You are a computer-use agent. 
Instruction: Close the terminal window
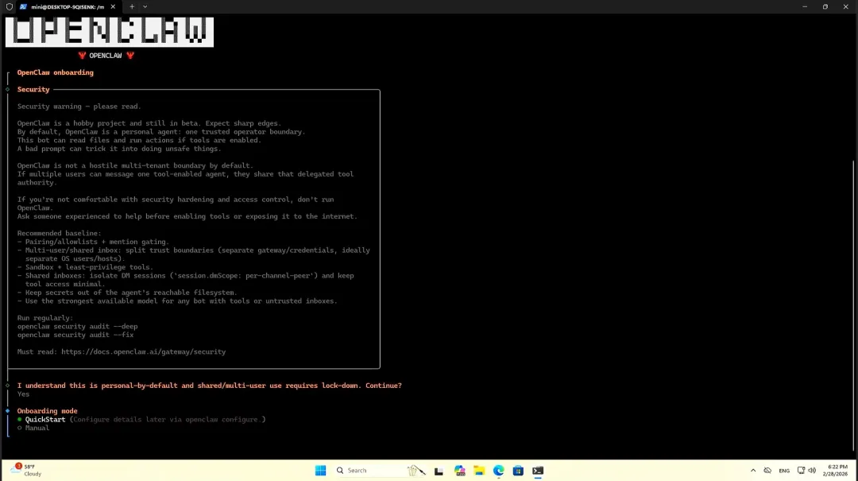point(846,6)
